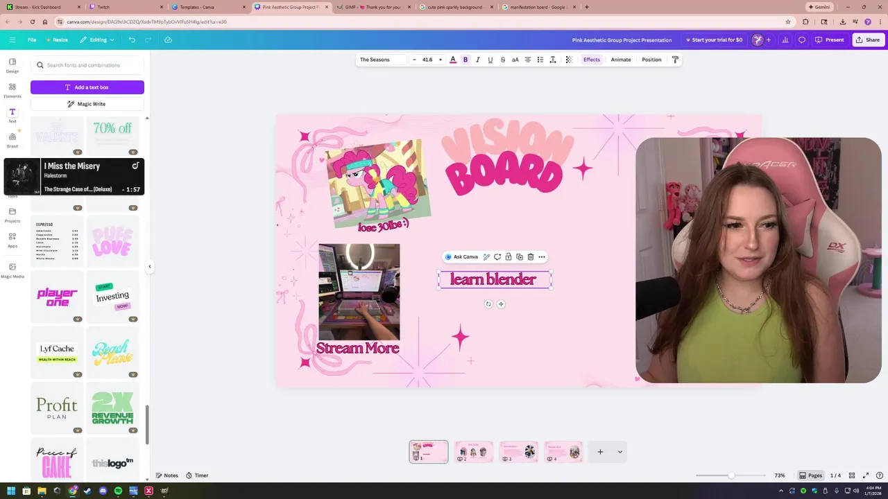Image resolution: width=888 pixels, height=499 pixels.
Task: Click Magic Write button
Action: point(87,104)
